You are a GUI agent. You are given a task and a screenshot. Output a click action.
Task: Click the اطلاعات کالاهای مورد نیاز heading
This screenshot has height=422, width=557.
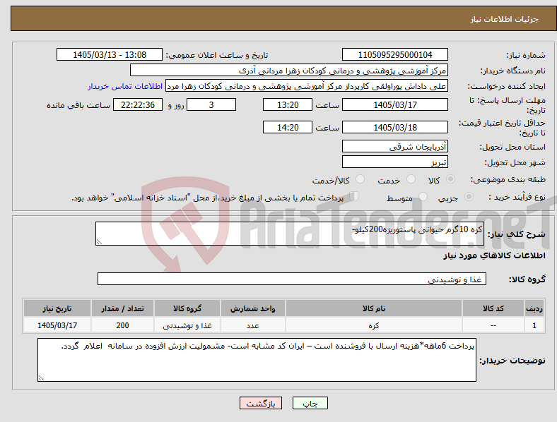pos(494,255)
